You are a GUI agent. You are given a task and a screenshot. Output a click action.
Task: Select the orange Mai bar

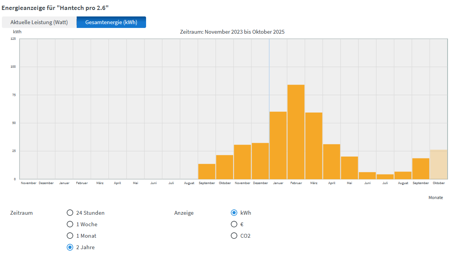pyautogui.click(x=349, y=168)
